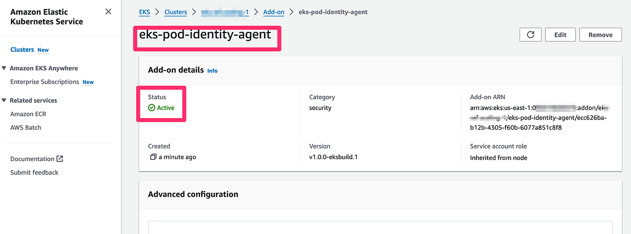Screen dimensions: 631x234
Task: Click the Edit add-on button
Action: [x=560, y=35]
